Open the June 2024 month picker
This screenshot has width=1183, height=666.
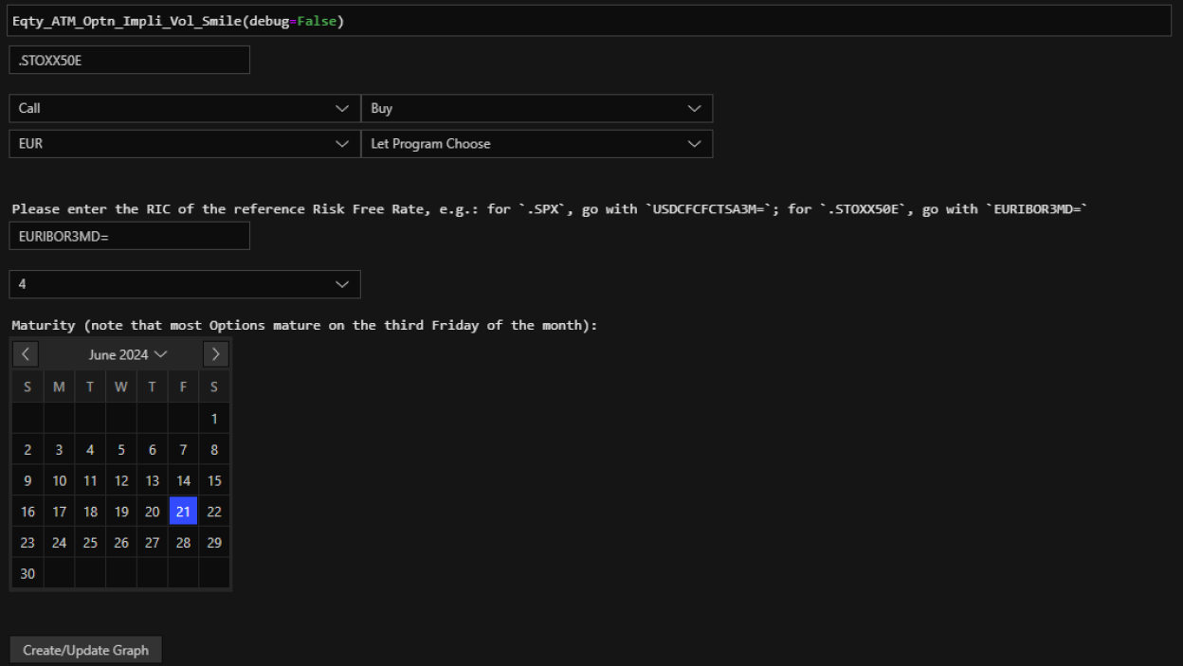[128, 354]
